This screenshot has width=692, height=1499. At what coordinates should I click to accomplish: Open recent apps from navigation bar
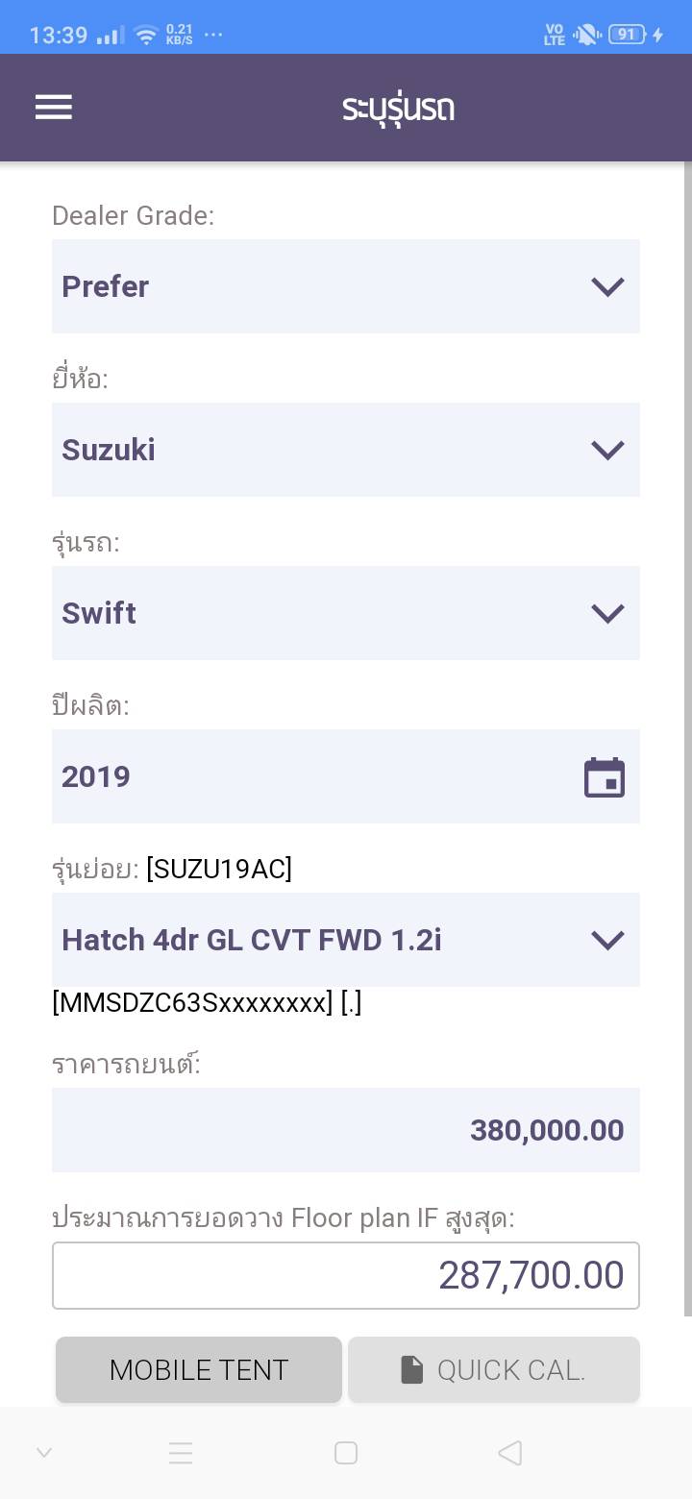tap(181, 1453)
